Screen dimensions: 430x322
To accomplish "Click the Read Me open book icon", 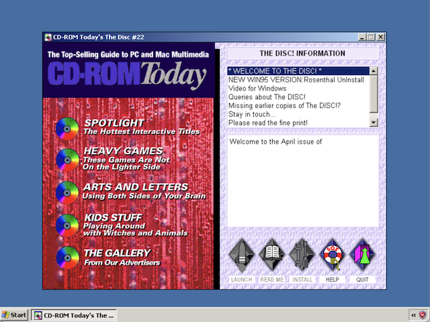I will pos(271,255).
